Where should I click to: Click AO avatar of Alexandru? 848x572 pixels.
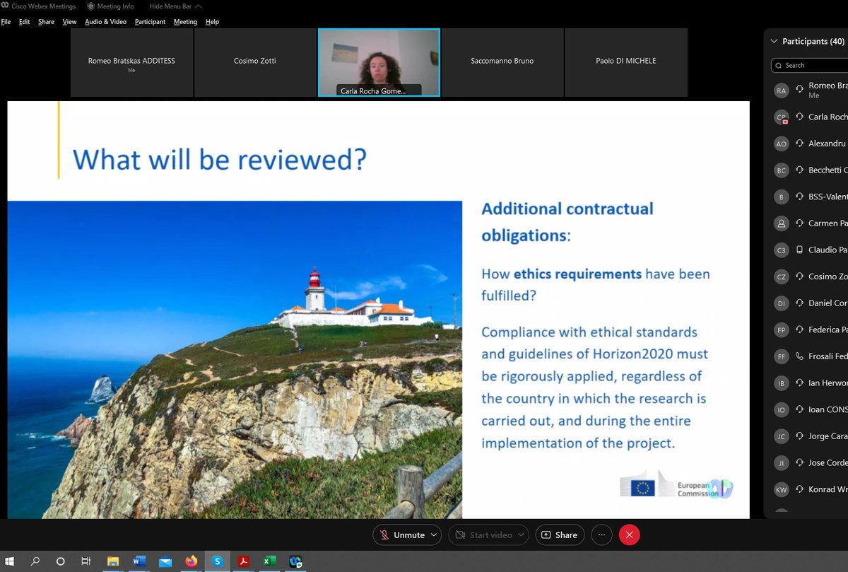point(781,144)
